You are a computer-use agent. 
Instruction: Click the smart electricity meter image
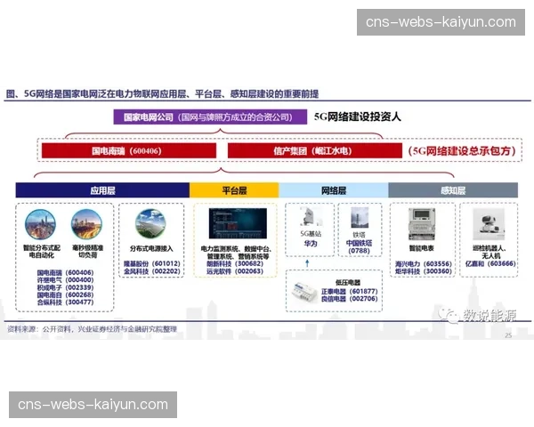422,224
